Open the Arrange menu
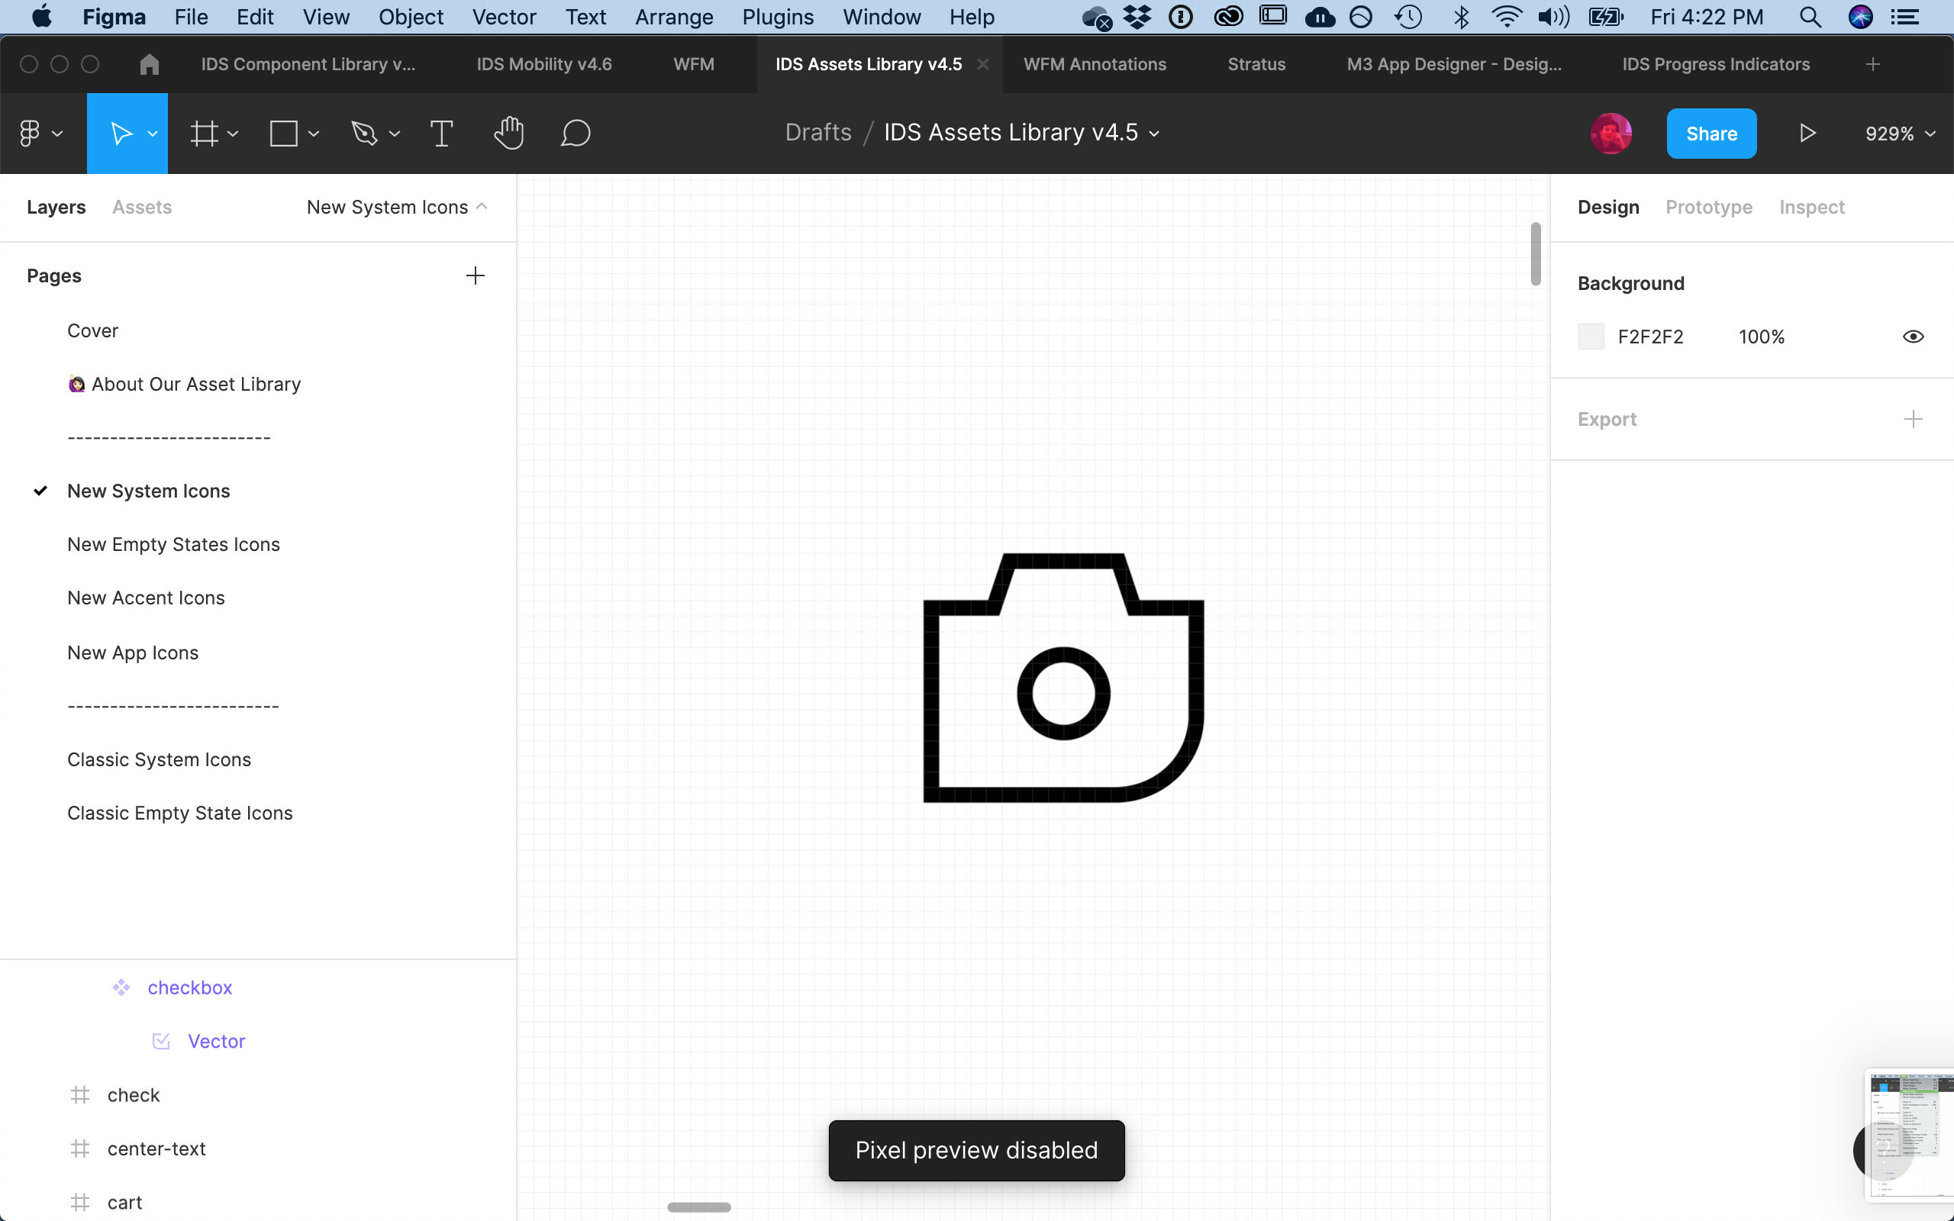This screenshot has height=1221, width=1954. (674, 17)
